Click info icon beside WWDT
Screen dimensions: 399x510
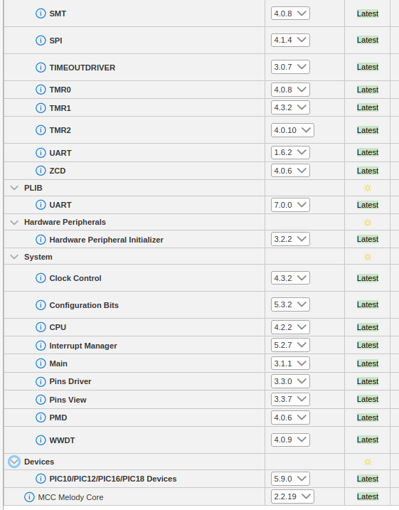[41, 440]
